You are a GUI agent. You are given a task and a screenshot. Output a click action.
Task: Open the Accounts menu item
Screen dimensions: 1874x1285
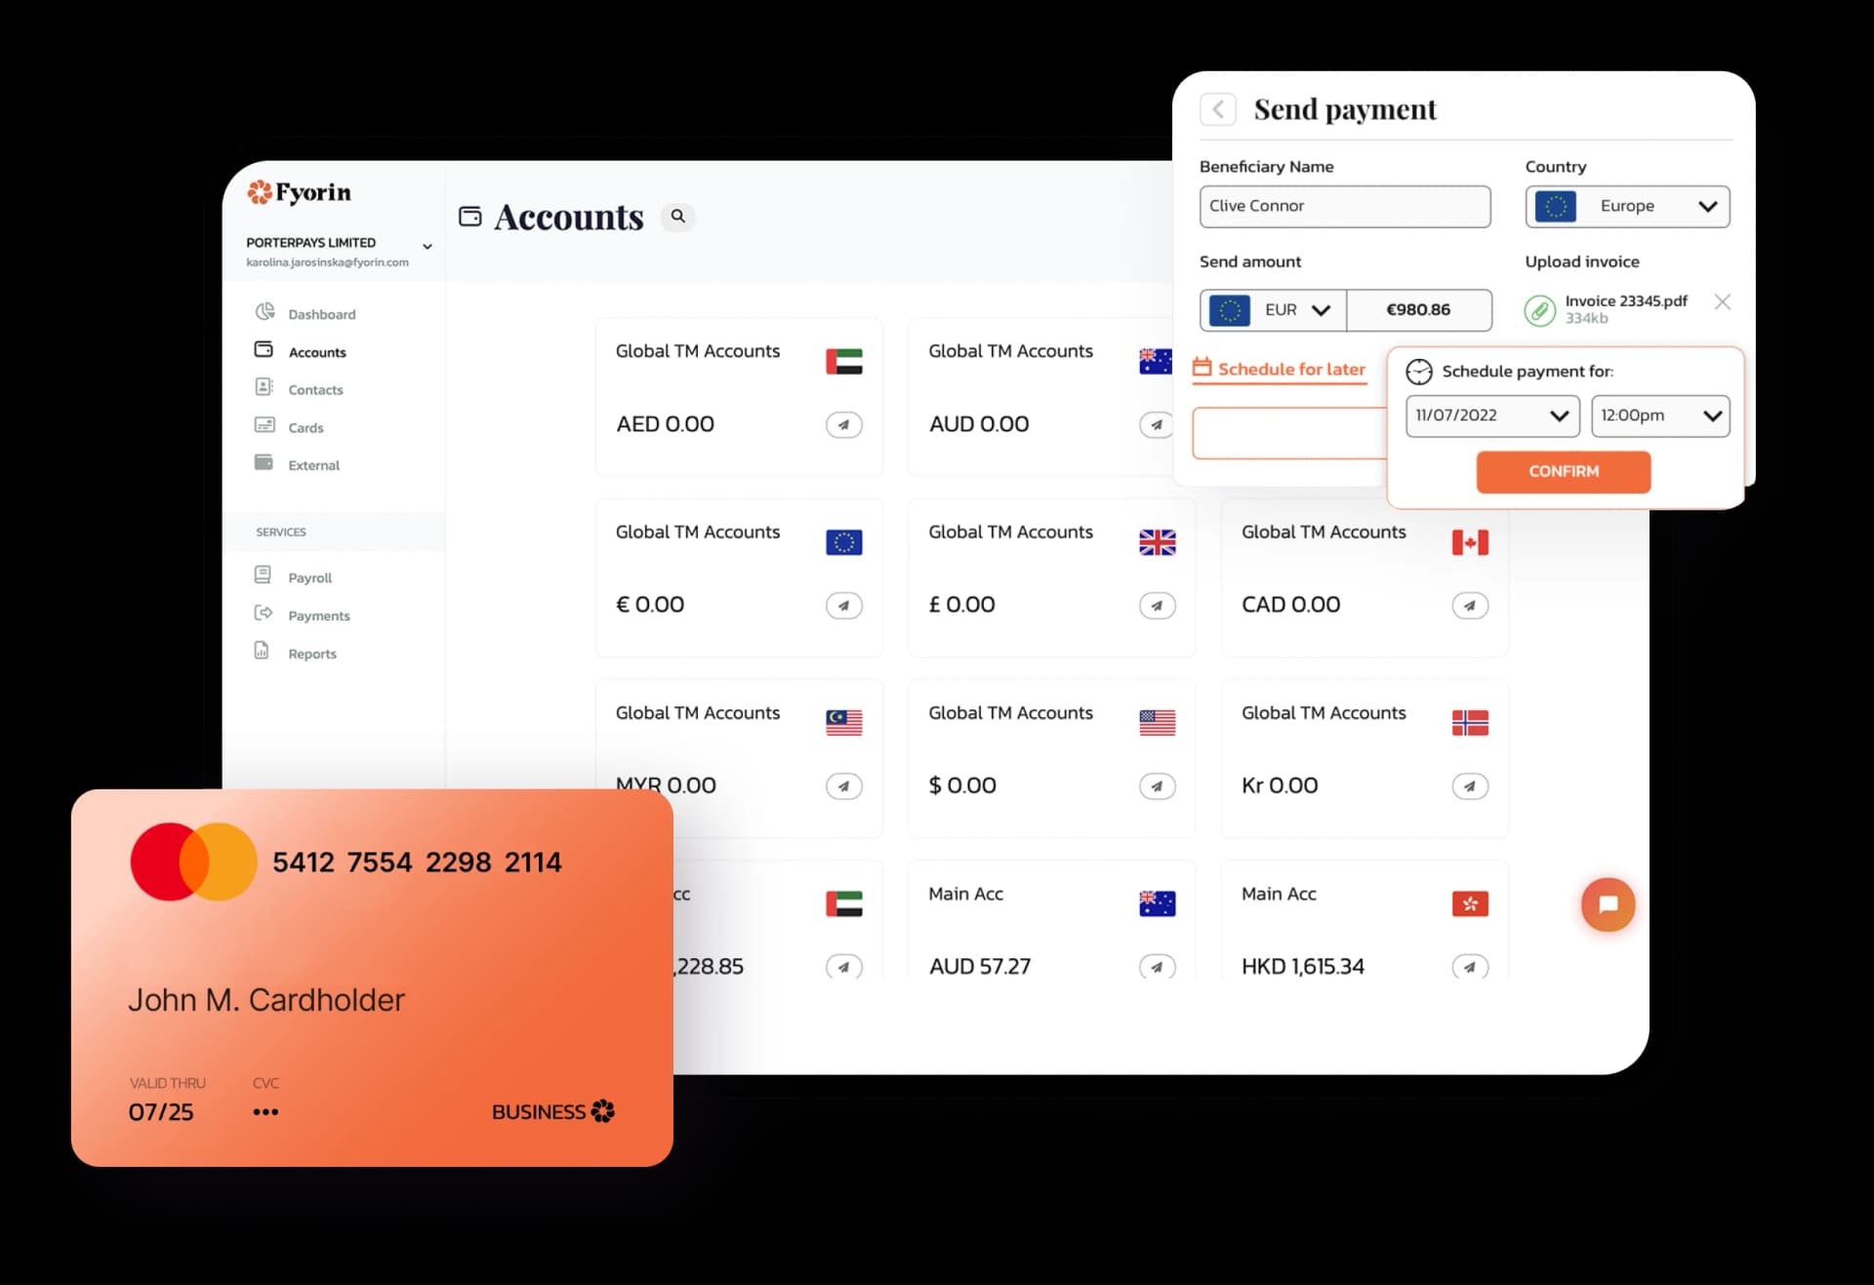[316, 351]
